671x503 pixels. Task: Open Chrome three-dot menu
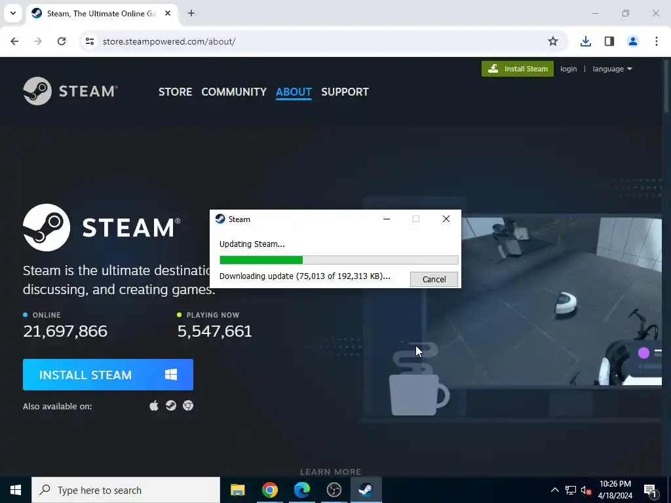(x=657, y=41)
